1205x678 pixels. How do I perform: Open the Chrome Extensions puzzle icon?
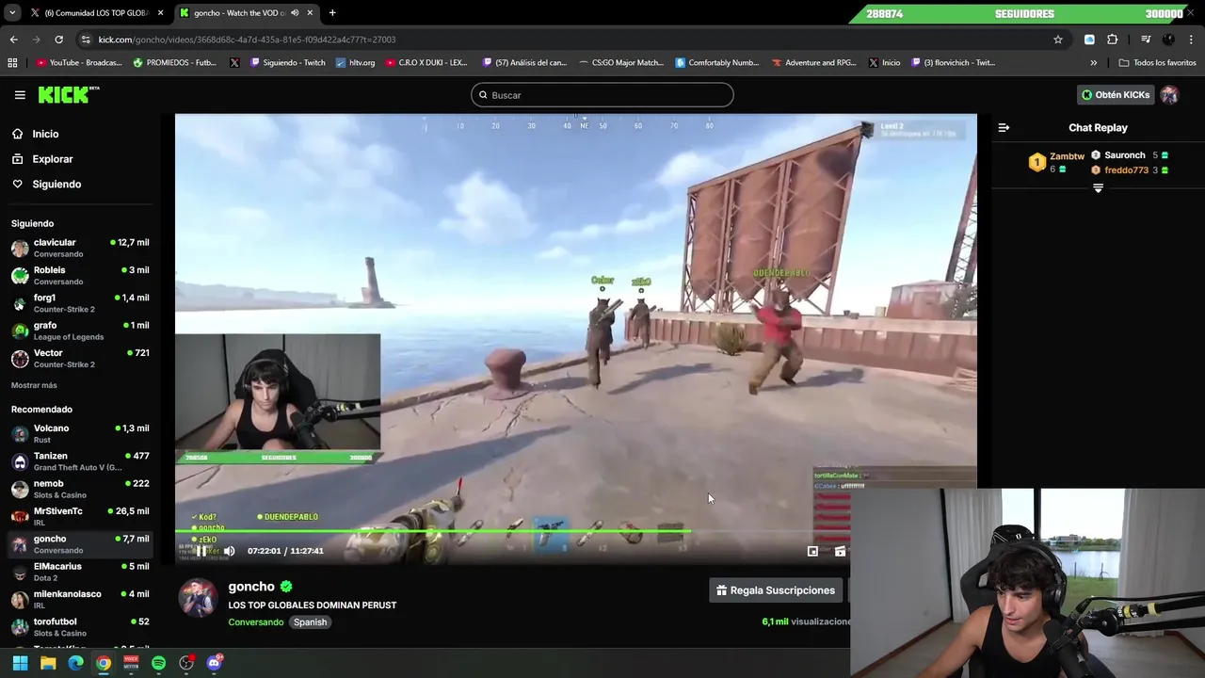click(1113, 40)
